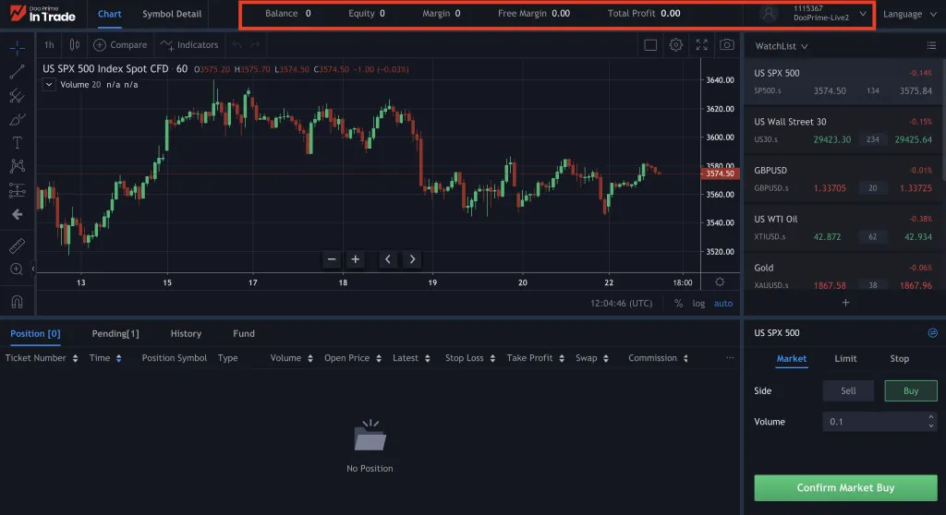Open the positions table more-columns menu

pos(730,357)
